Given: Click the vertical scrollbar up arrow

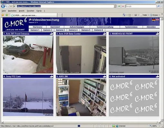Looking at the screenshot, I should 162,19.
